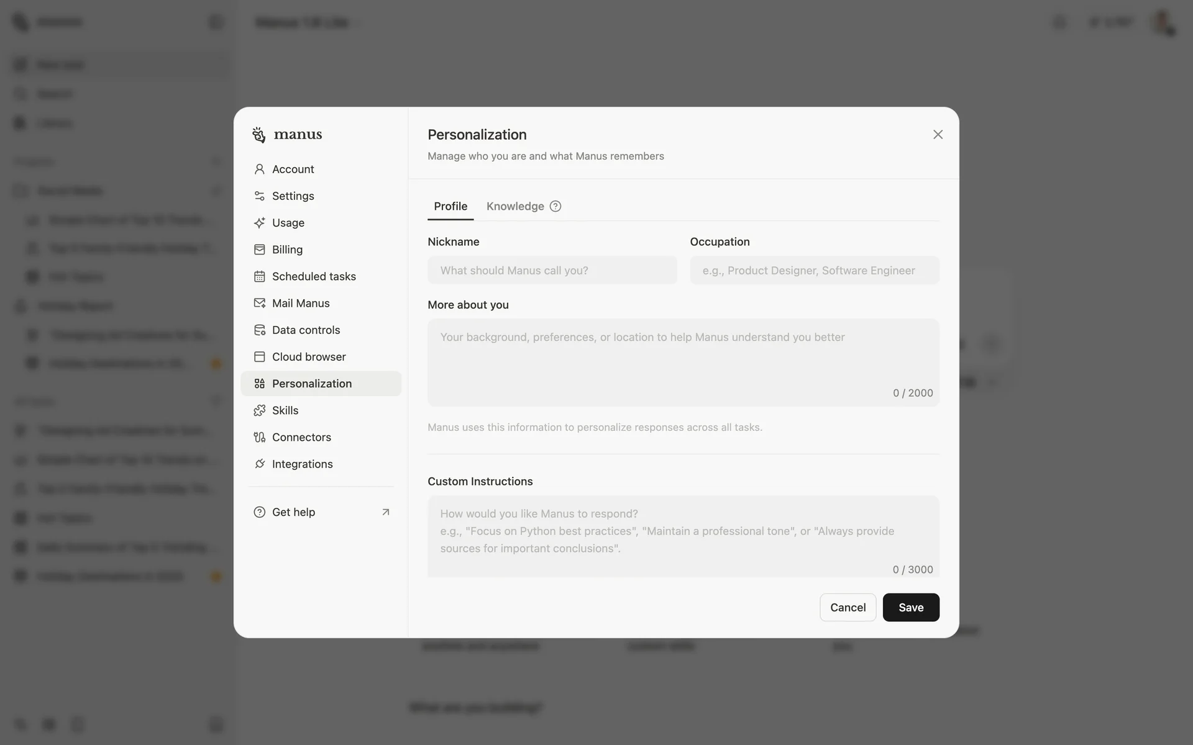Click the Knowledge help question icon
Screen dimensions: 1193x745
555,206
